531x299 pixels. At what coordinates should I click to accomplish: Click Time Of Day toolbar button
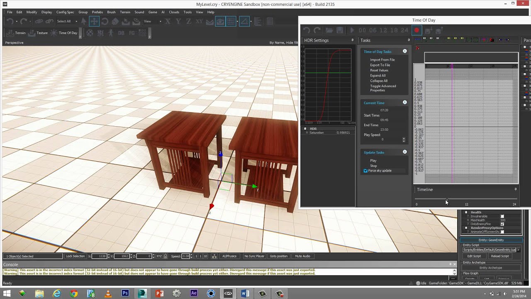point(64,33)
